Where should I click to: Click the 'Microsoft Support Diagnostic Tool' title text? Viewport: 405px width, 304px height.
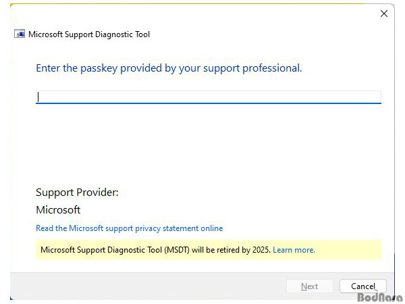pos(89,34)
